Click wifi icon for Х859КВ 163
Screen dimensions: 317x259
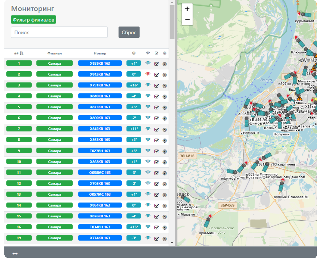(x=148, y=63)
